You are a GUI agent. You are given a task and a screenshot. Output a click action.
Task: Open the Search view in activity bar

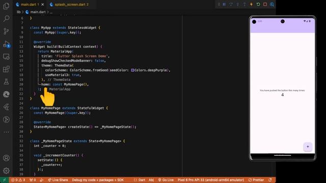6,19
